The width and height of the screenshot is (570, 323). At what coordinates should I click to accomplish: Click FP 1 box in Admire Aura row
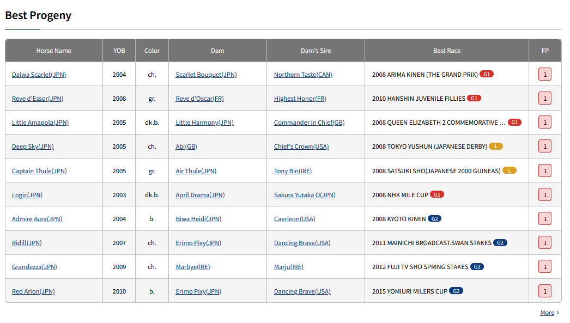[545, 218]
